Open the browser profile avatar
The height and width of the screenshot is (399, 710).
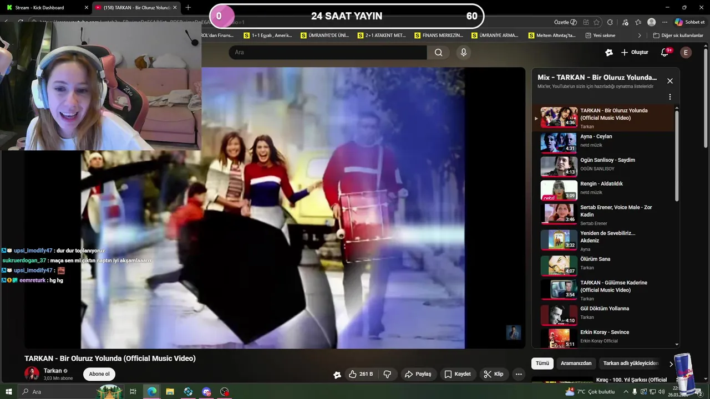651,22
